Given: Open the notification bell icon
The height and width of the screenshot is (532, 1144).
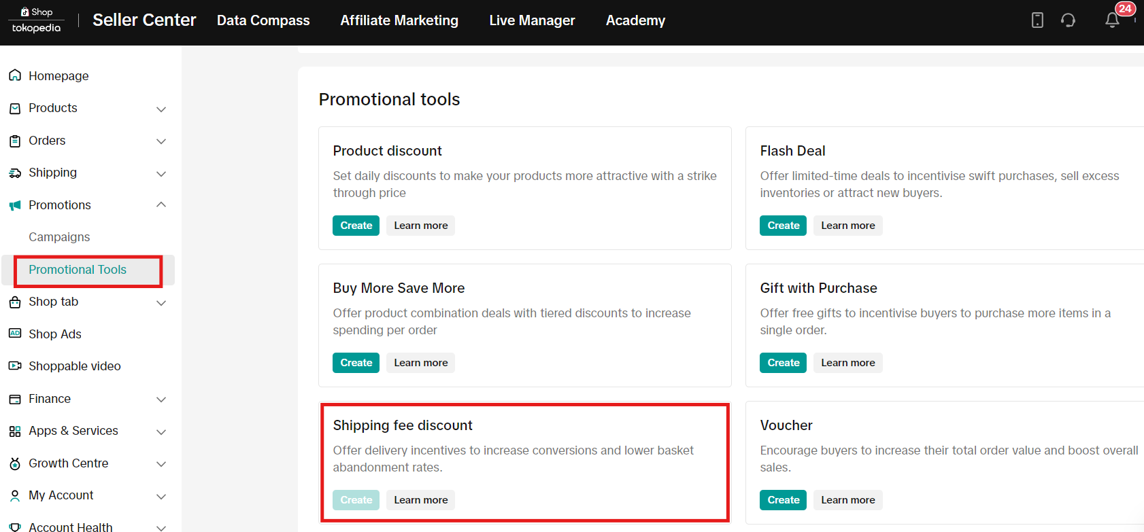Looking at the screenshot, I should (1112, 20).
